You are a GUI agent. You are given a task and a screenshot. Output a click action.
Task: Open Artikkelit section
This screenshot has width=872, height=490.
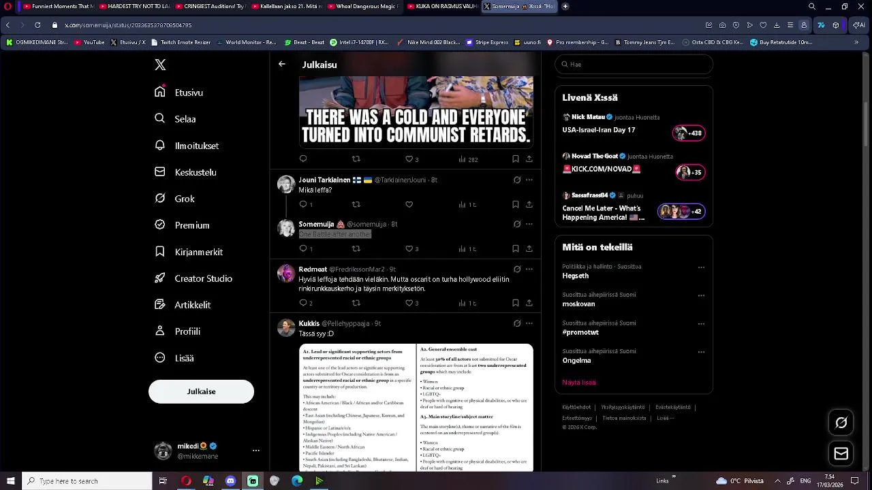[183, 305]
